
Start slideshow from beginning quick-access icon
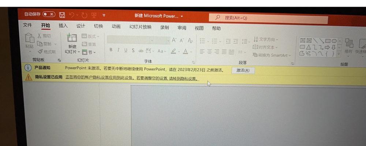[94, 16]
